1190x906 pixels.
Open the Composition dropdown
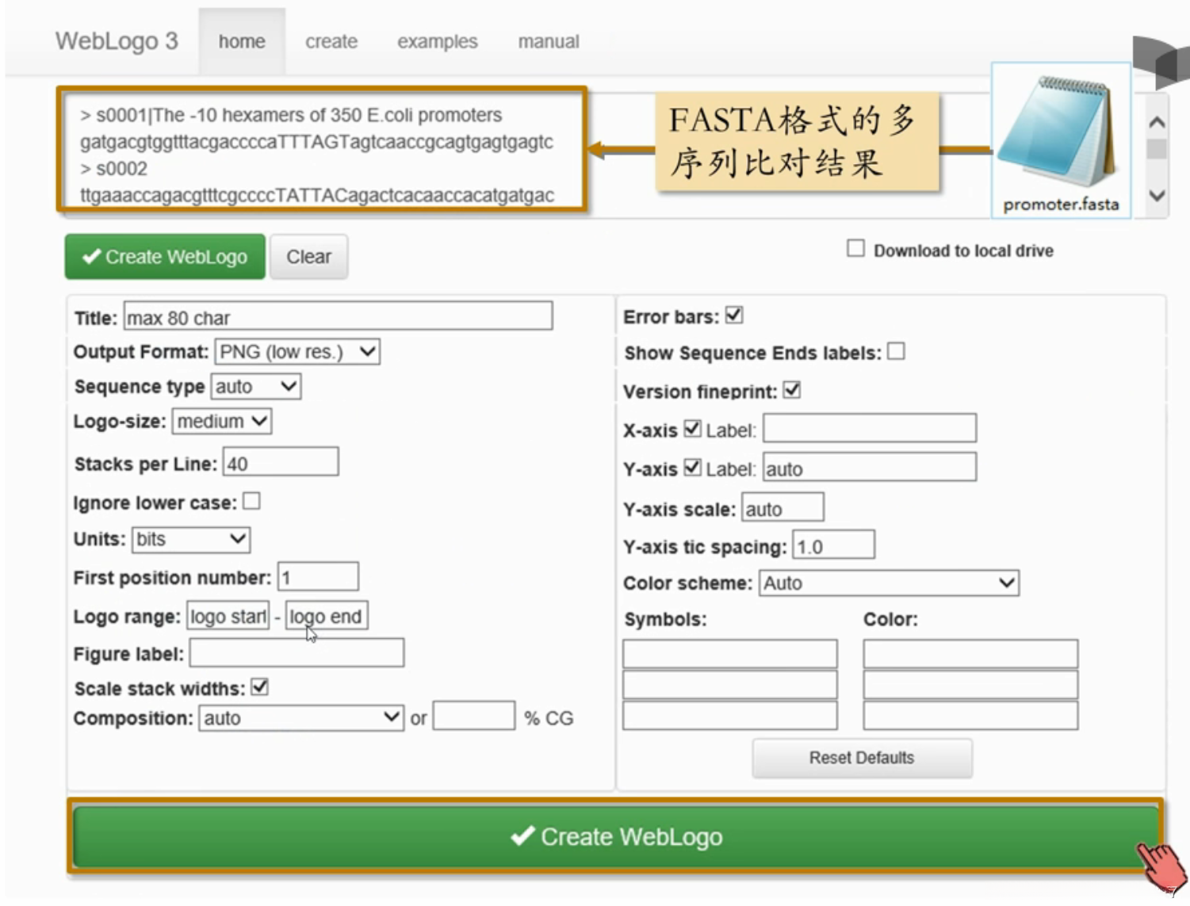pos(301,717)
